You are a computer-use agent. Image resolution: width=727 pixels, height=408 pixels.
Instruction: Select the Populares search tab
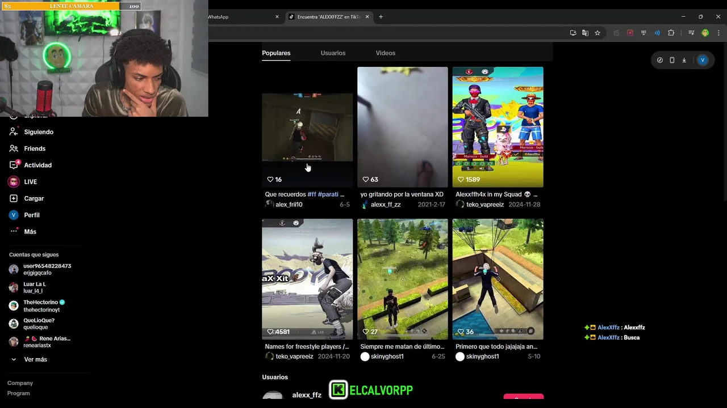pyautogui.click(x=276, y=53)
